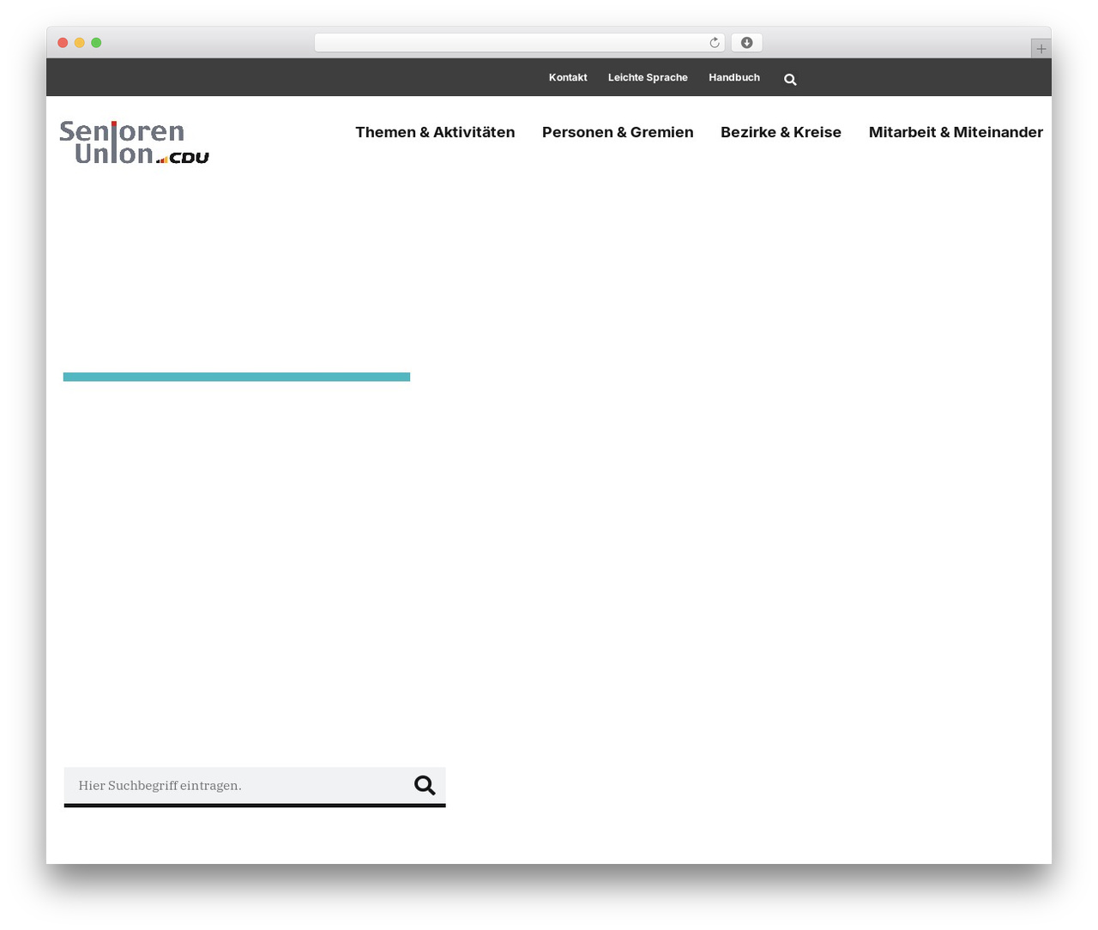Click the teal horizontal bar

click(237, 377)
